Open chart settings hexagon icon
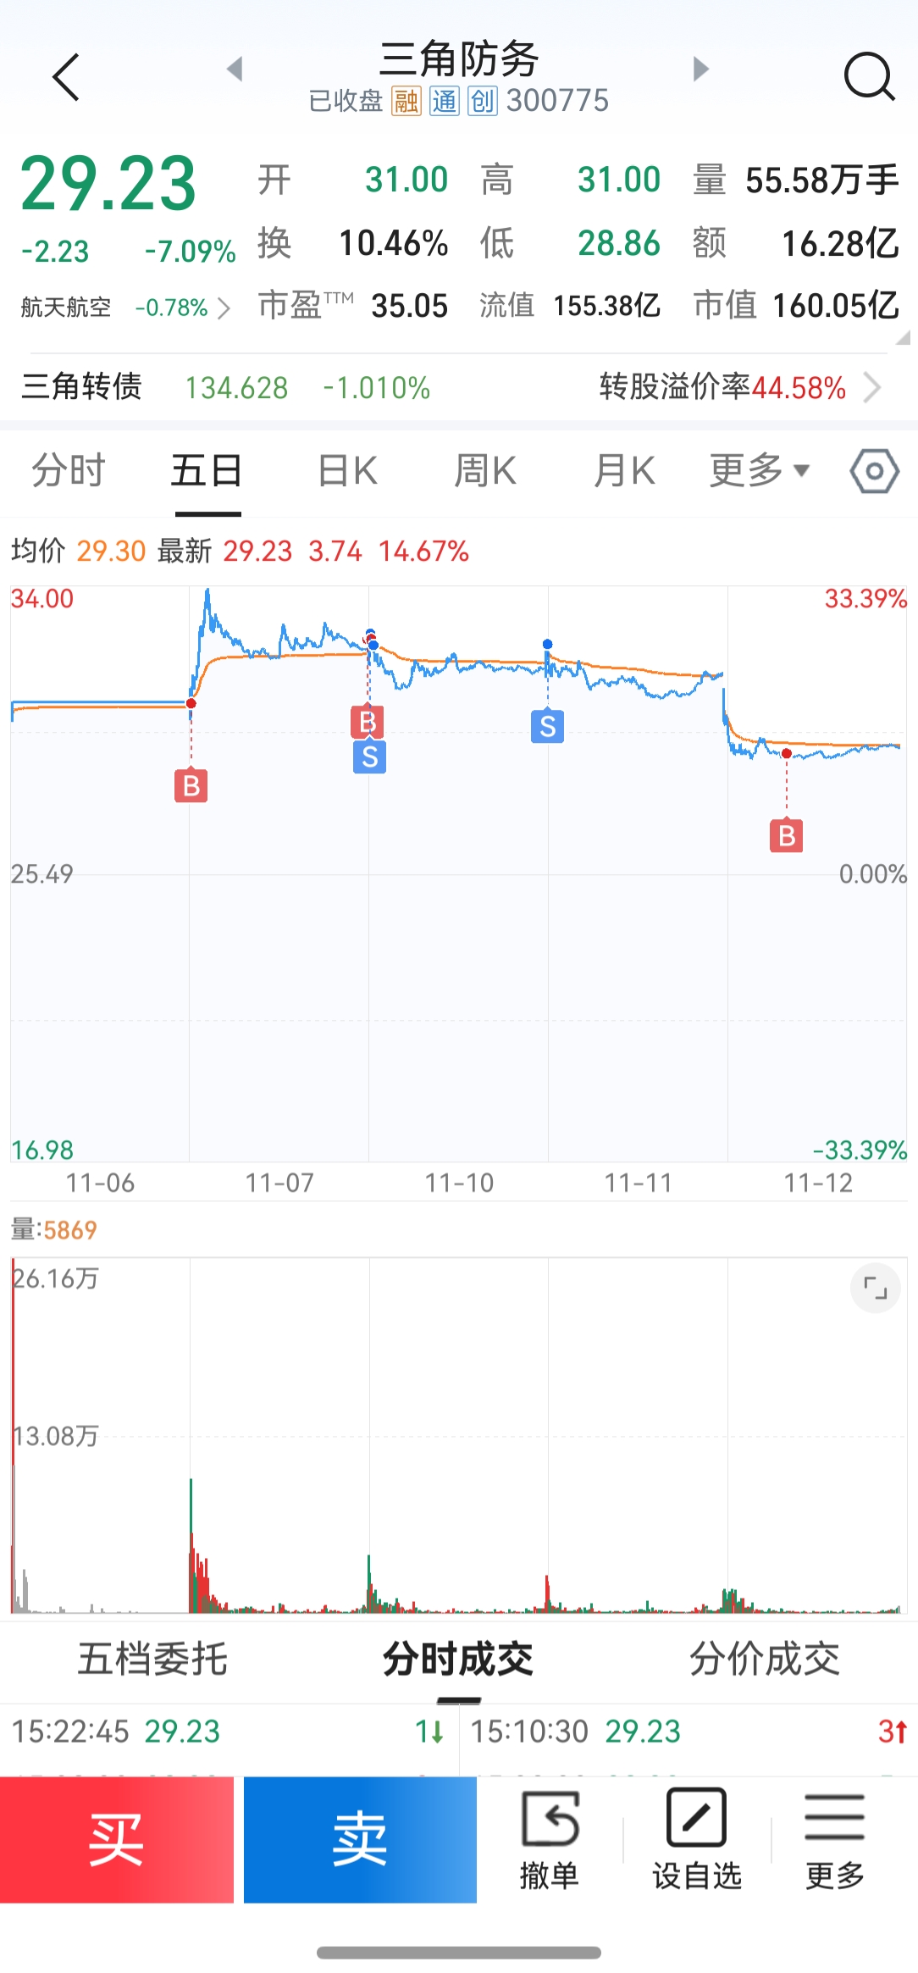The width and height of the screenshot is (918, 1973). 874,471
